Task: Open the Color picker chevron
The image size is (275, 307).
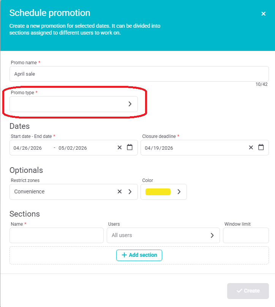Action: (x=179, y=192)
